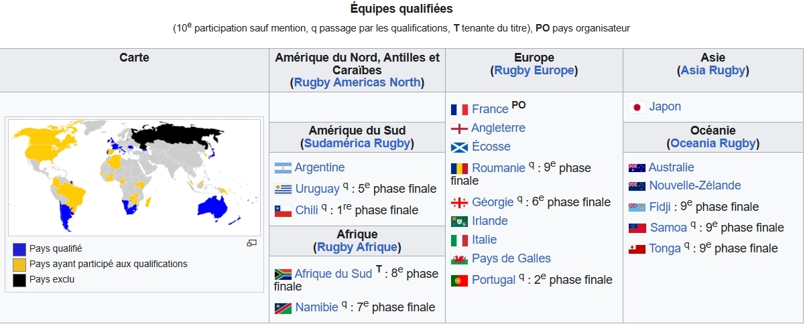Click the Portugal flag icon
This screenshot has width=805, height=324.
[459, 280]
